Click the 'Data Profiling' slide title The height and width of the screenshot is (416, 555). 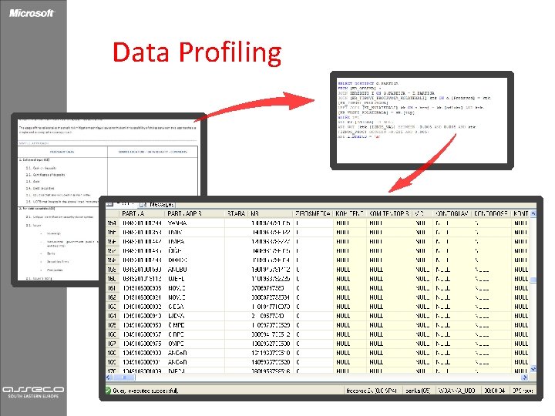click(197, 52)
